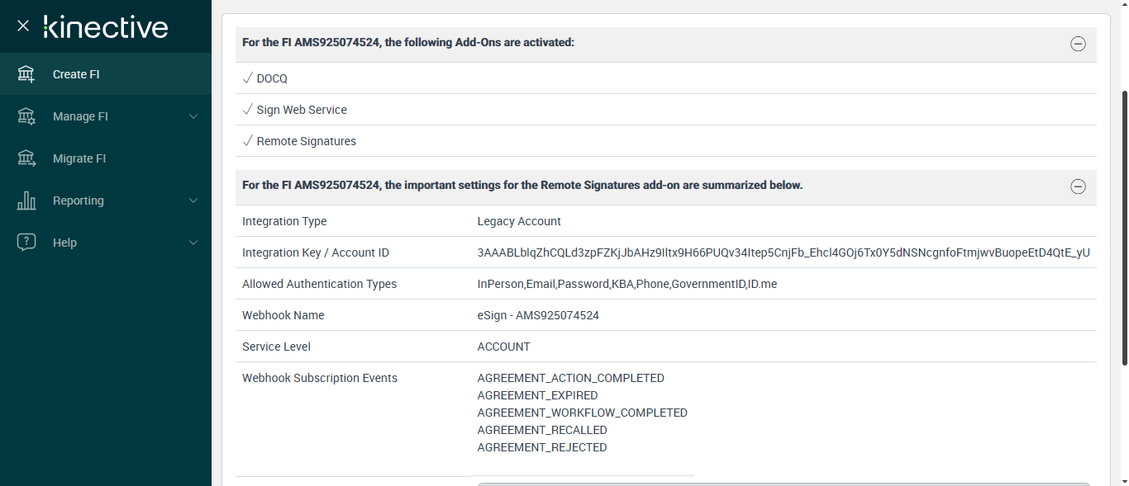Screen dimensions: 1129x486
Task: Click the Sign Web Service checkmark
Action: coord(247,110)
